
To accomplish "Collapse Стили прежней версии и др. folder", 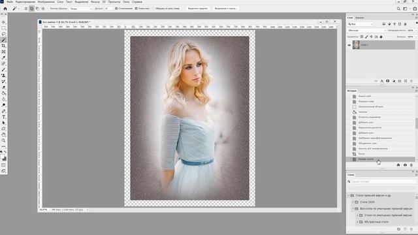I will pos(349,196).
